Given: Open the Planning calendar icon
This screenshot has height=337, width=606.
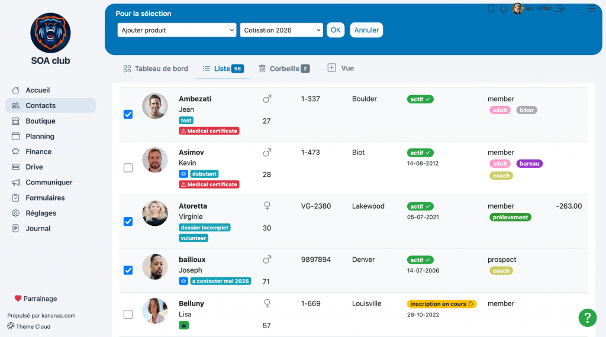Looking at the screenshot, I should [15, 136].
